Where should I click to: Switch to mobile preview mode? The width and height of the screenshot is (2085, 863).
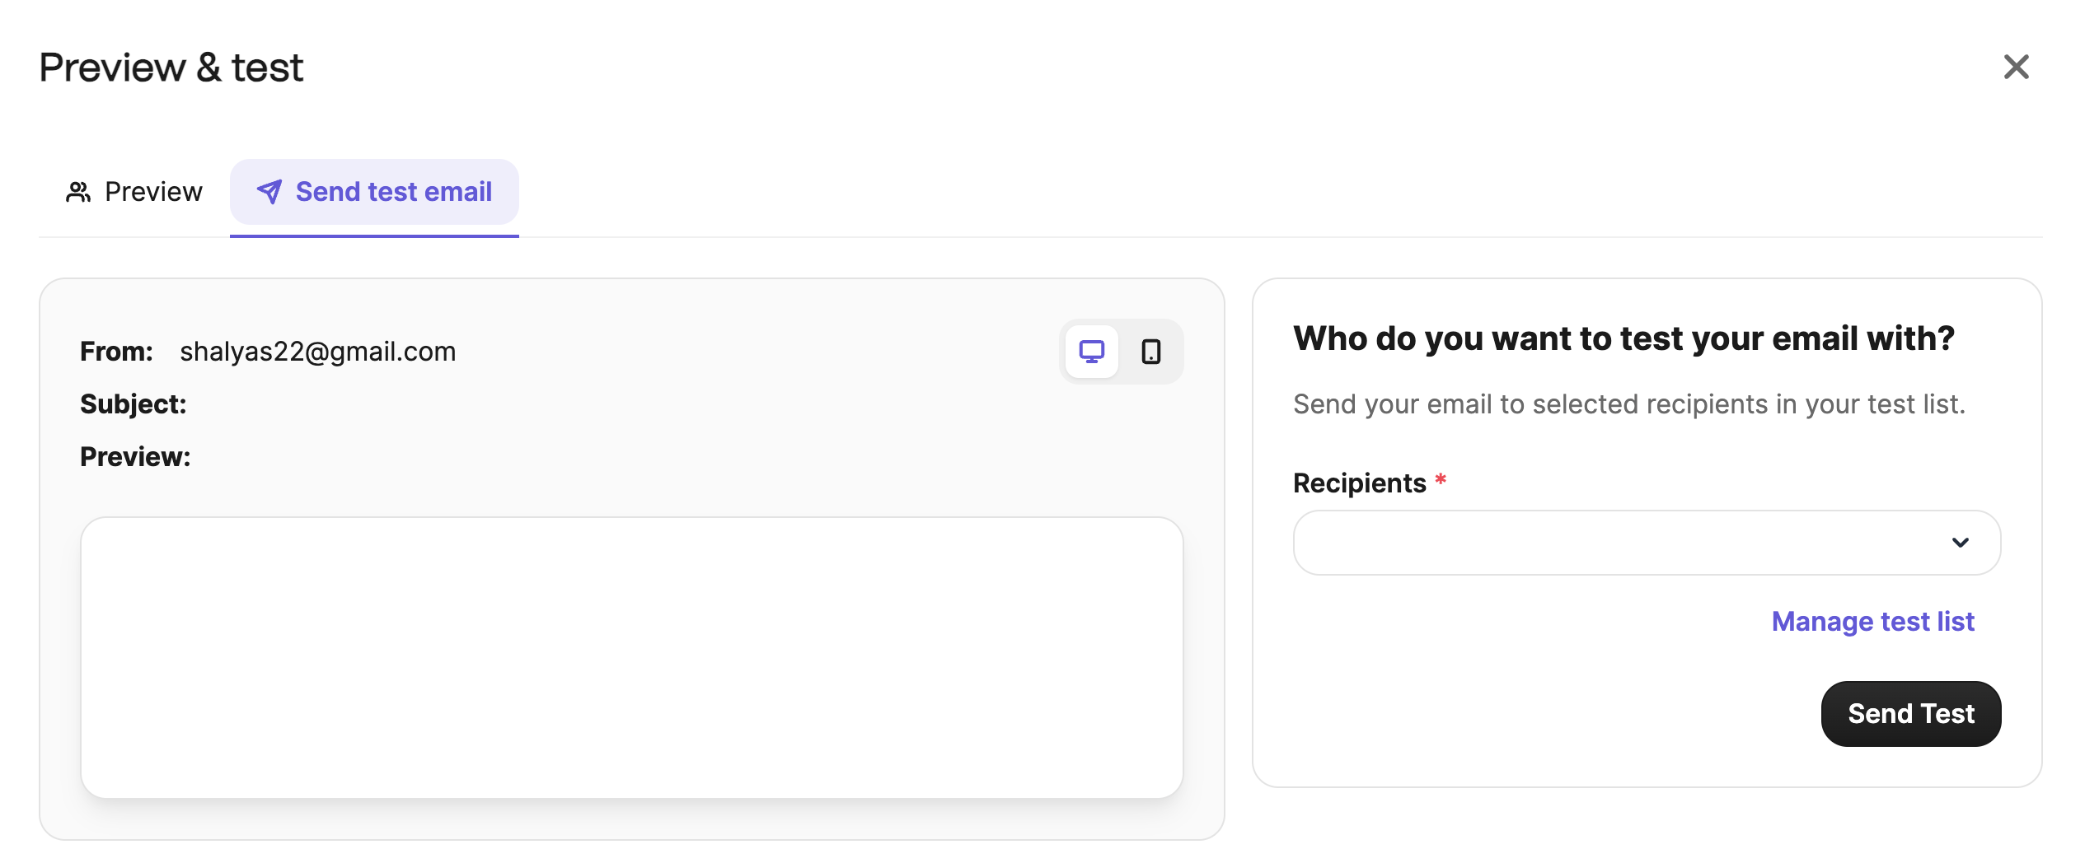[1150, 352]
